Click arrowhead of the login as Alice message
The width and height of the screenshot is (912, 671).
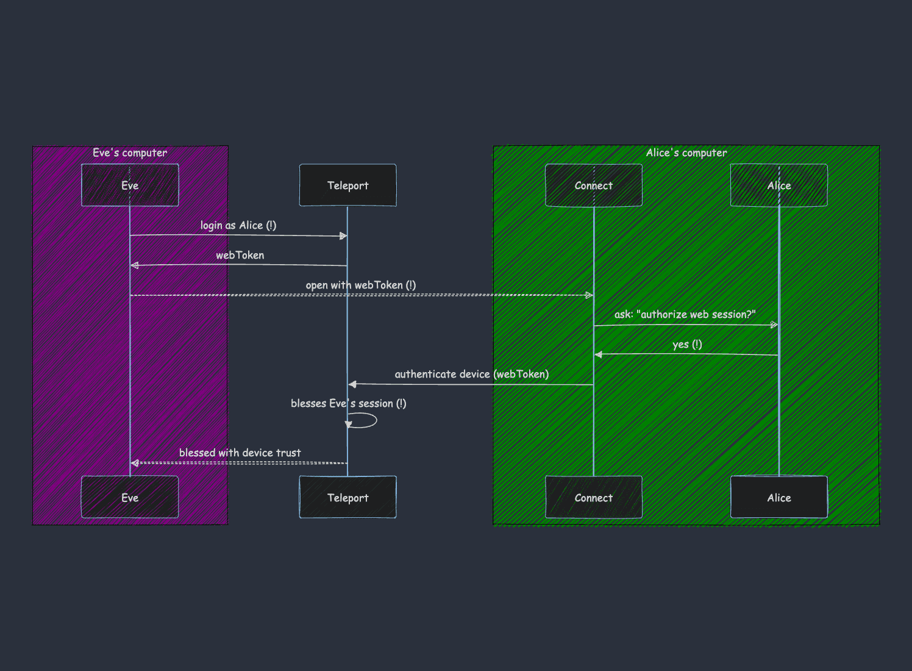[343, 236]
